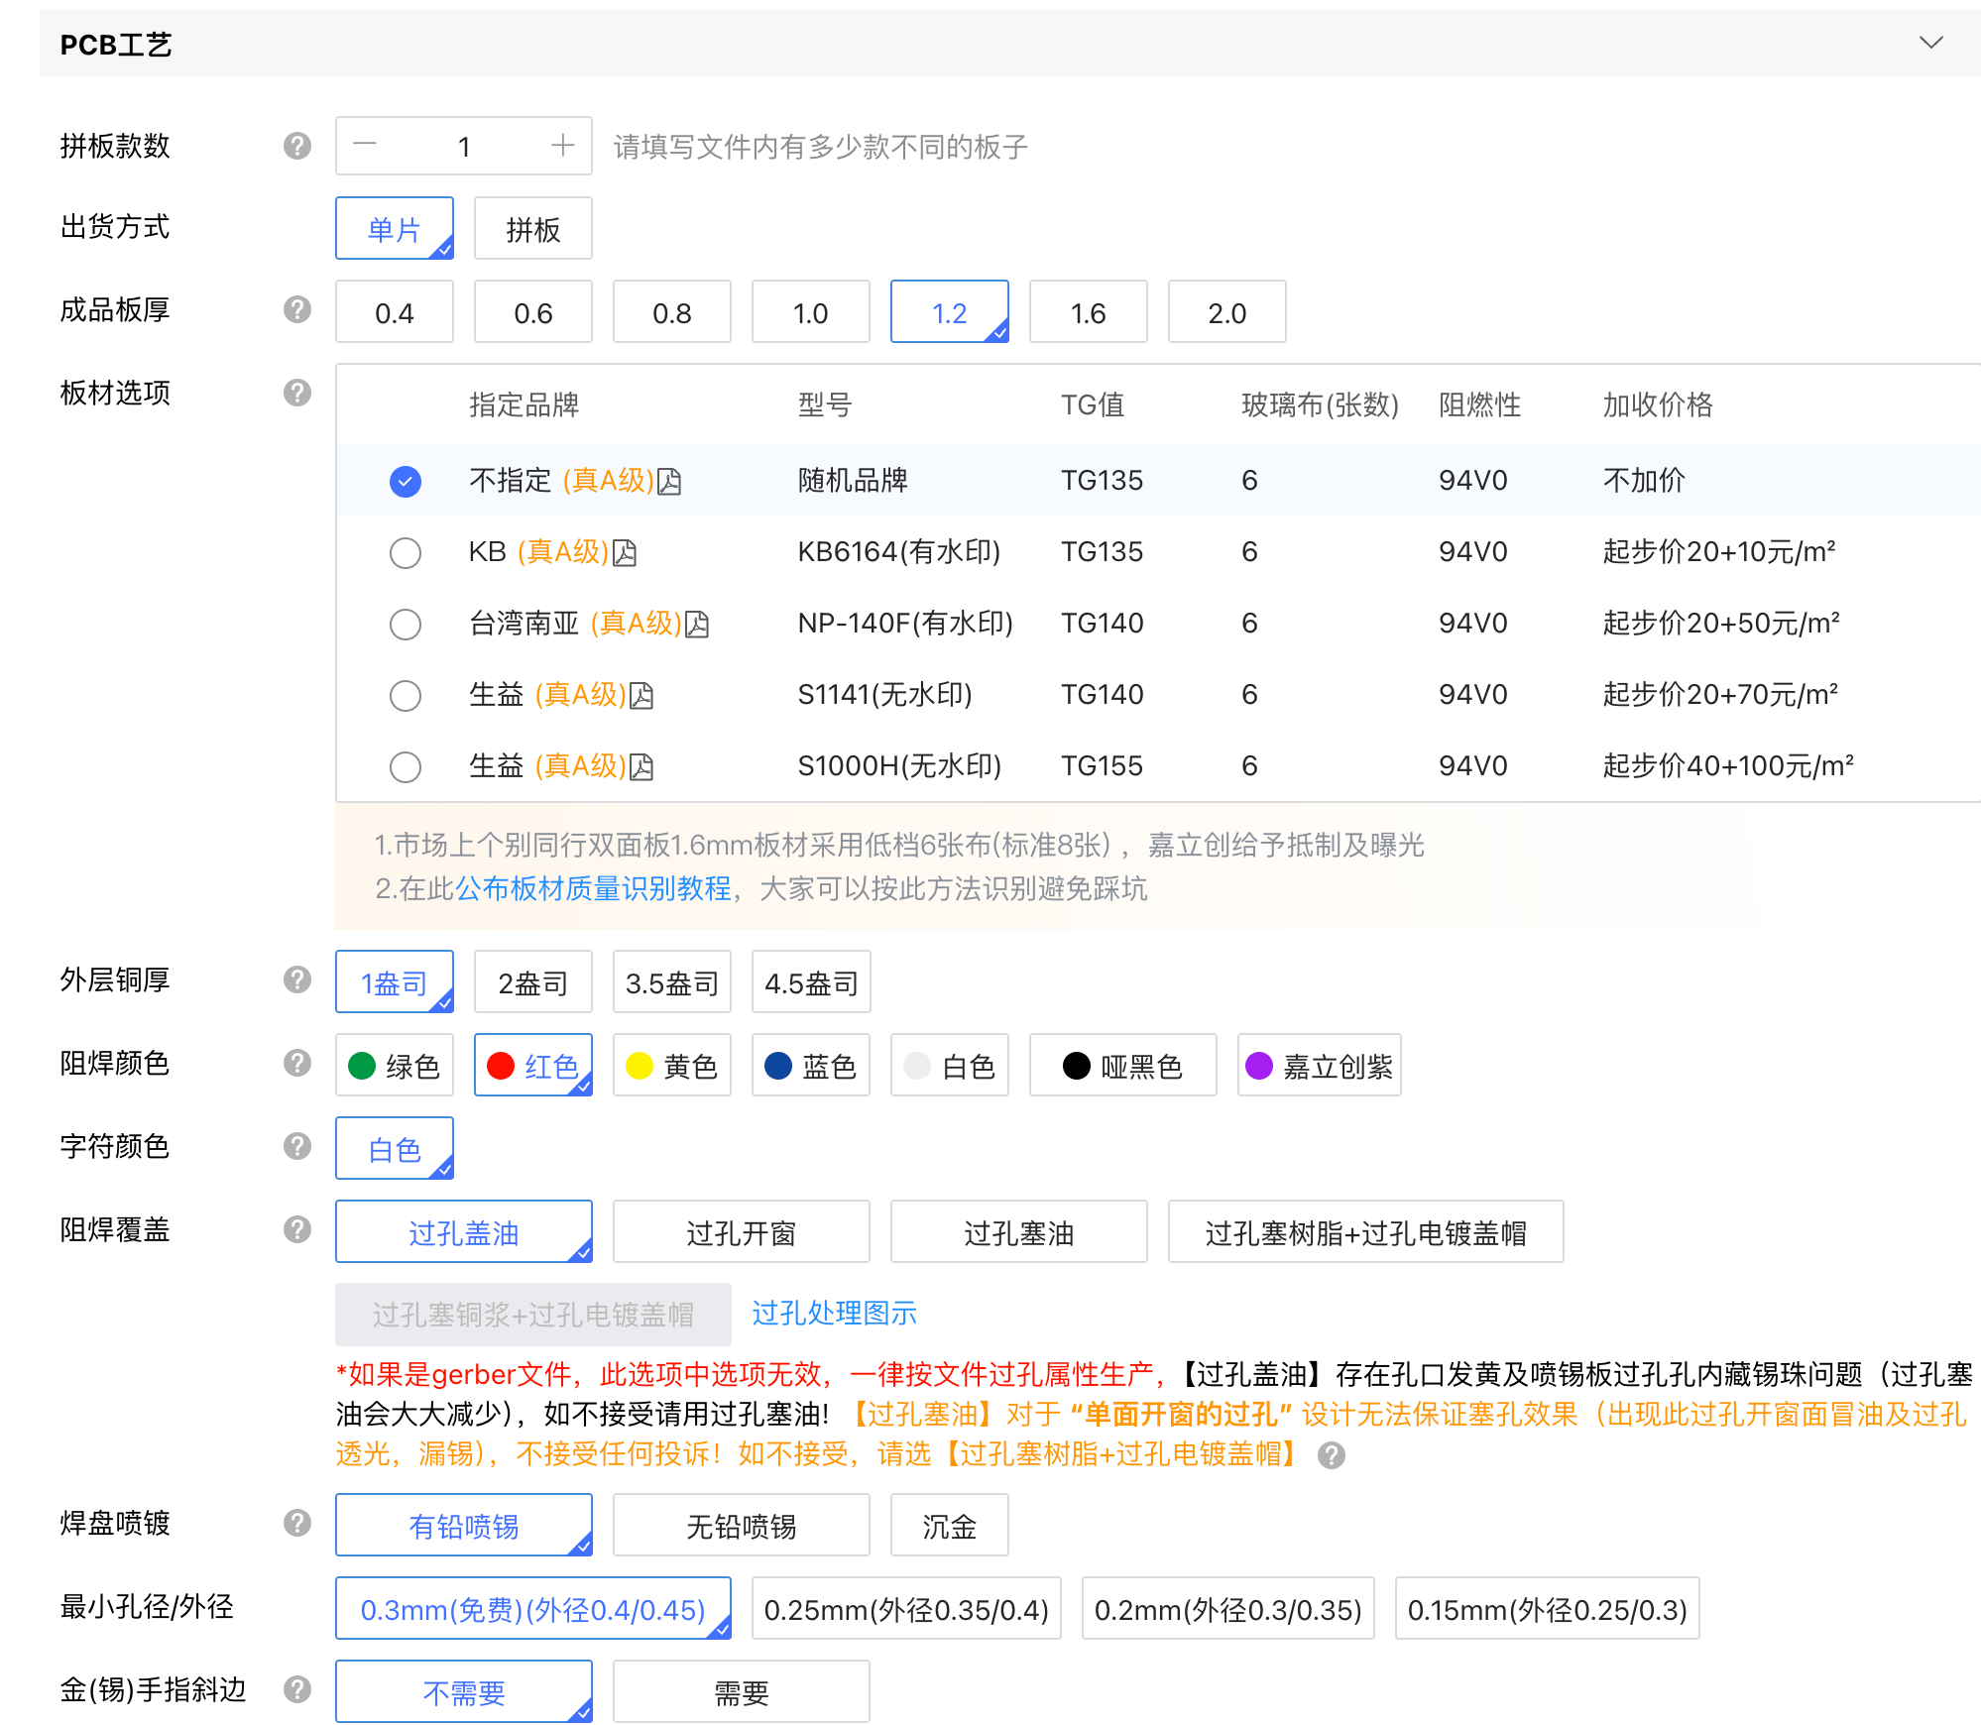Select 生益 S1141 material radio button
Viewport: 1981px width, 1725px height.
[405, 695]
